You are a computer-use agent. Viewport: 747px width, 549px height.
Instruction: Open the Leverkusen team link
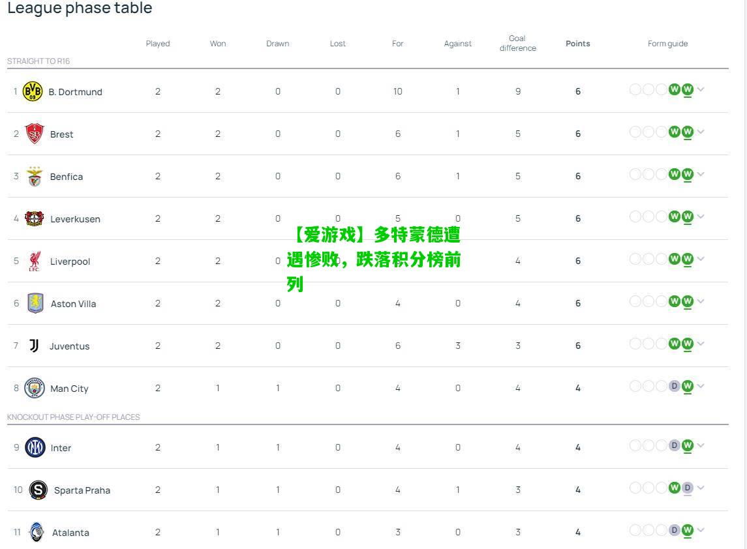[75, 219]
